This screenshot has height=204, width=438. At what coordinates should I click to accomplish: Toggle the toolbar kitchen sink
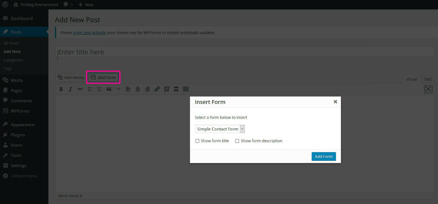click(186, 89)
